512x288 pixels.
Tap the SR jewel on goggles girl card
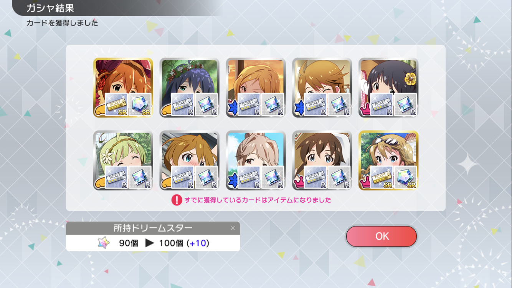click(406, 177)
